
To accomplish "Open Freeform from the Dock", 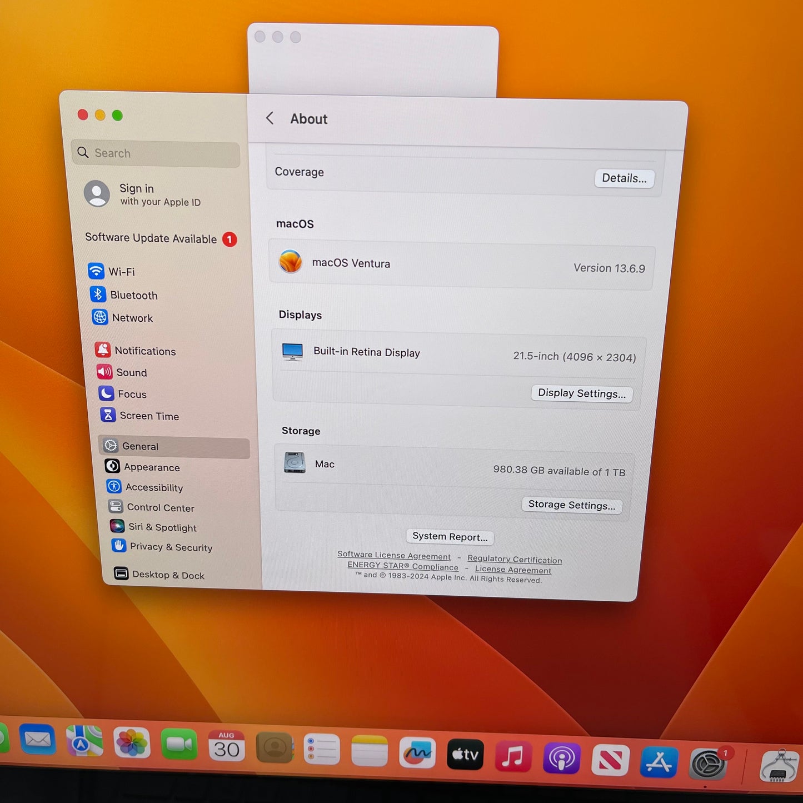I will tap(417, 753).
